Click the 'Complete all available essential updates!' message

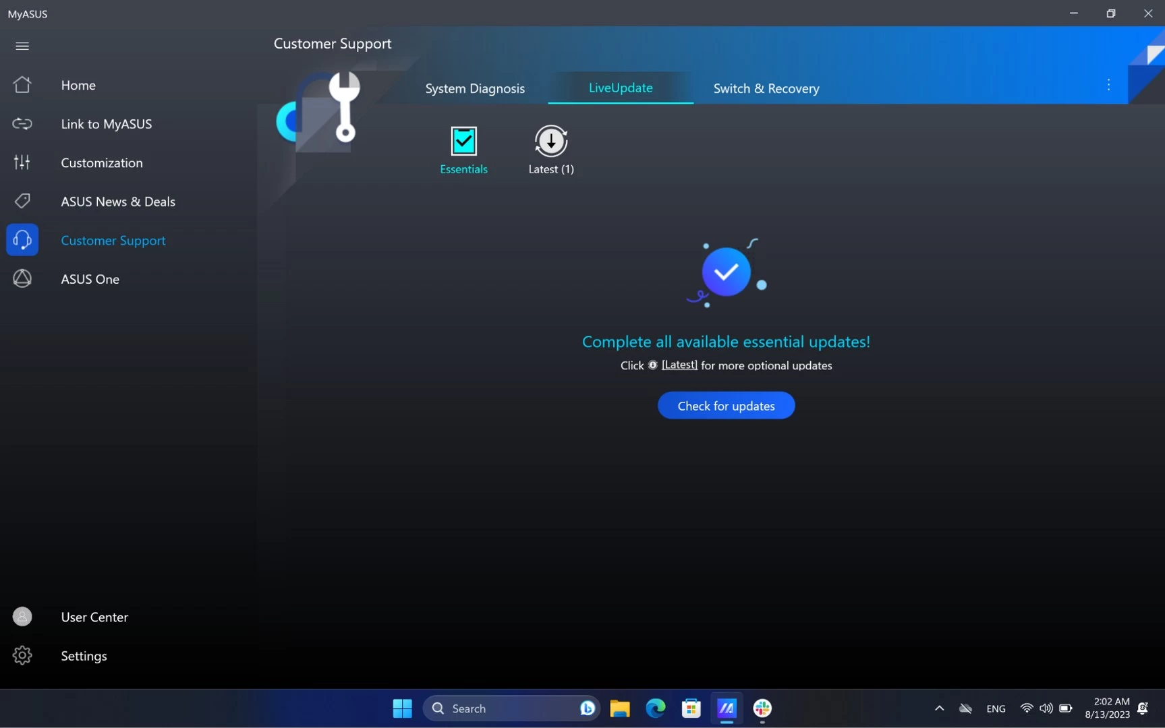(x=726, y=342)
